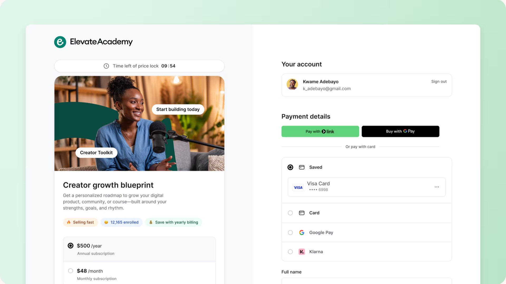Click the Visa Card ending 6998 text

pos(318,186)
